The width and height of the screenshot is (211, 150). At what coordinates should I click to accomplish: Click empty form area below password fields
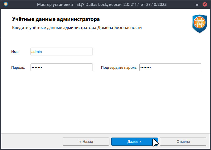coord(105,103)
